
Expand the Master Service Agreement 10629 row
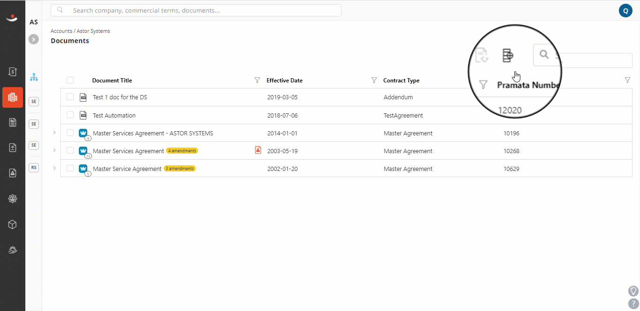click(54, 168)
